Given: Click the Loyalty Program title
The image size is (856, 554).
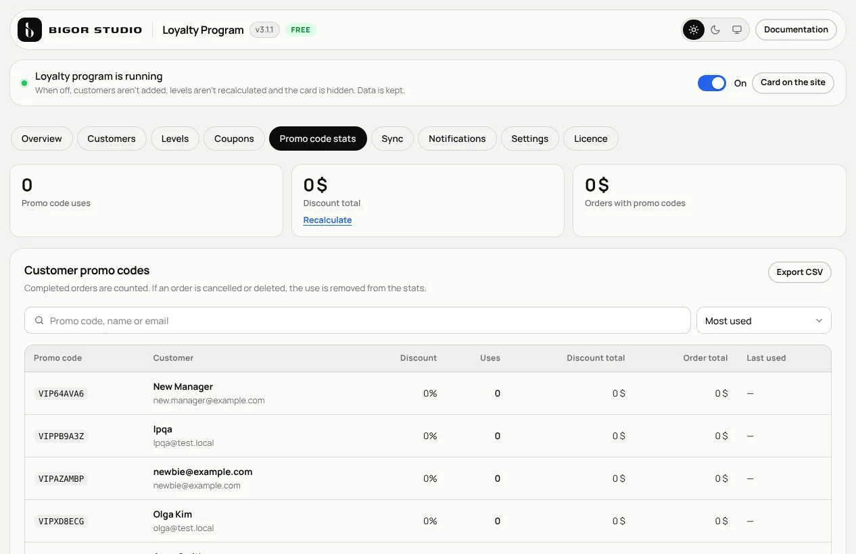Looking at the screenshot, I should point(203,30).
